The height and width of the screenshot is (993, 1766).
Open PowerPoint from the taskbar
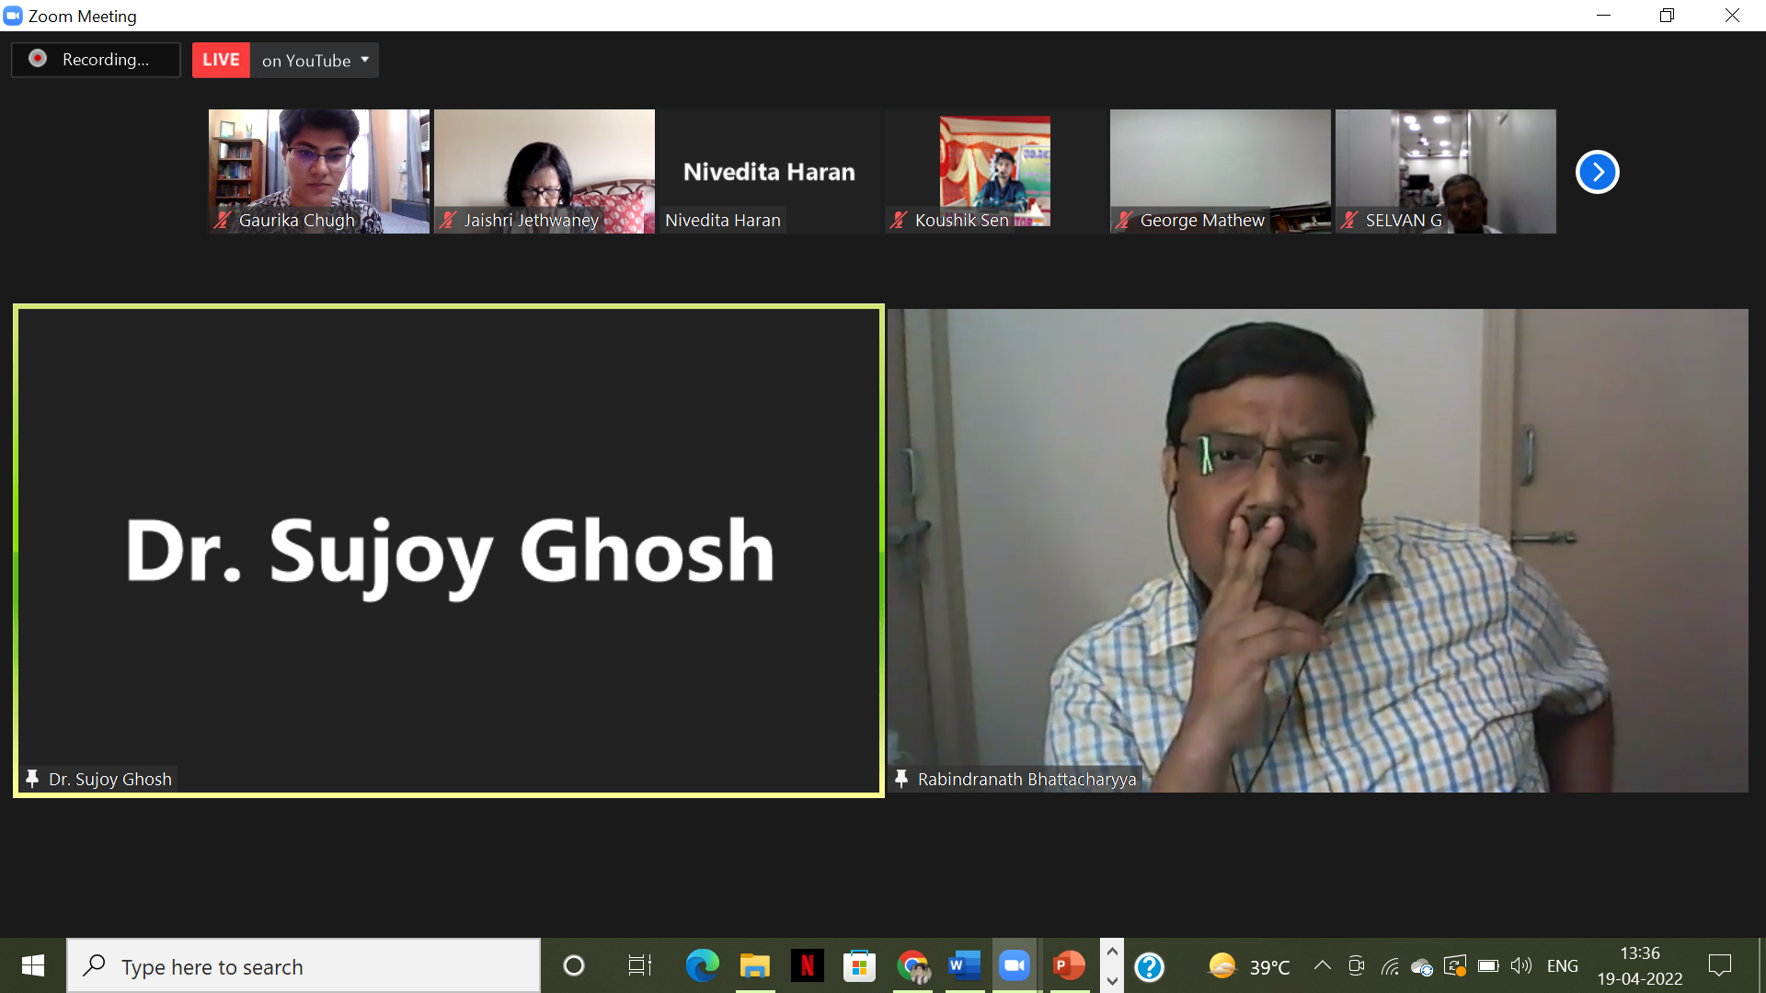click(x=1068, y=965)
